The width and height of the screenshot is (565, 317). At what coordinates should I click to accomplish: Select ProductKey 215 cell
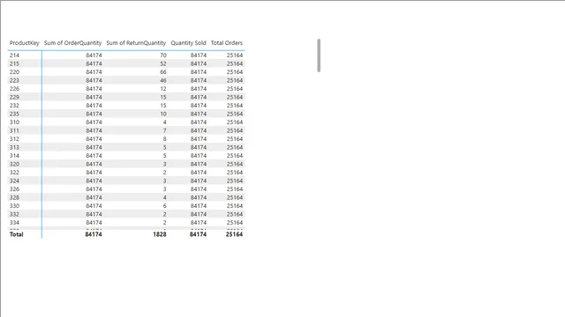point(14,63)
